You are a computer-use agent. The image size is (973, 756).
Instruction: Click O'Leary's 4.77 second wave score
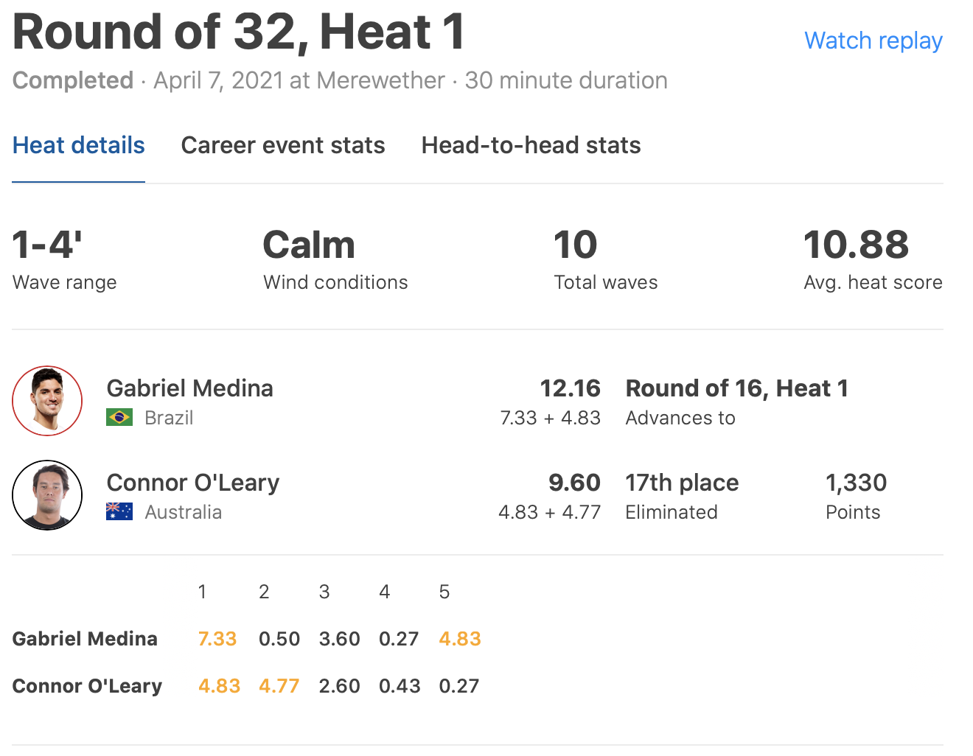point(279,686)
